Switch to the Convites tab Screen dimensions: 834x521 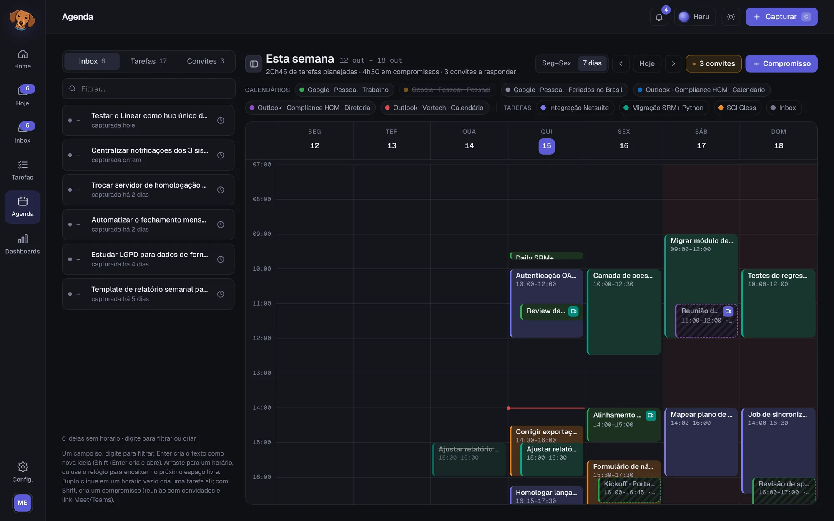205,61
